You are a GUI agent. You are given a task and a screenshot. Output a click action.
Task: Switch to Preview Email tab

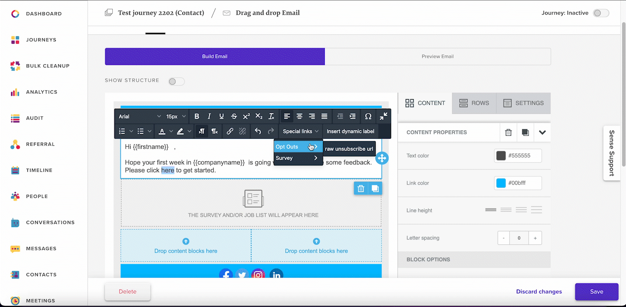(438, 57)
